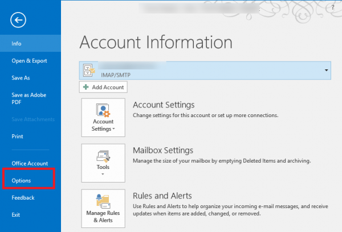Open the Office Account page
Image resolution: width=342 pixels, height=232 pixels.
coord(30,163)
